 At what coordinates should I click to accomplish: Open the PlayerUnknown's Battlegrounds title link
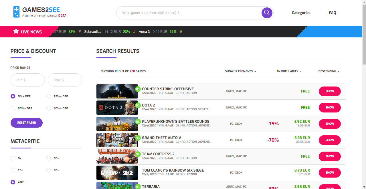pyautogui.click(x=176, y=121)
